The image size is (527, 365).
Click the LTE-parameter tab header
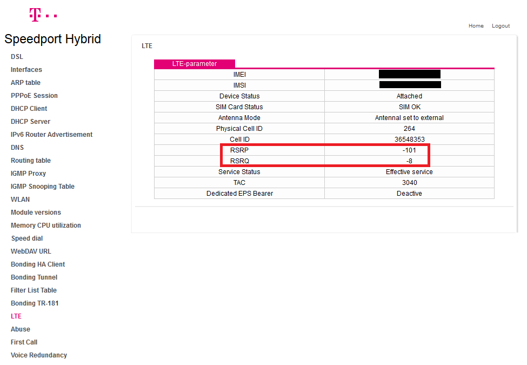click(195, 64)
